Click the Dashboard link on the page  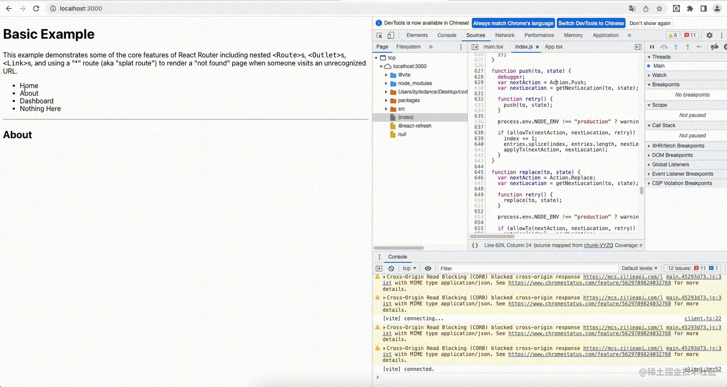click(37, 101)
